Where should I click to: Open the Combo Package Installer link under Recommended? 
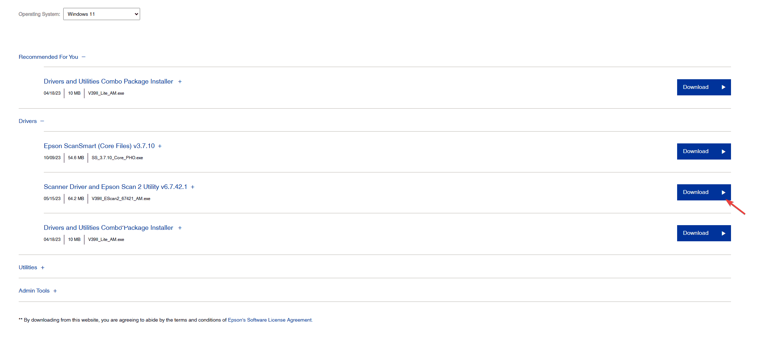coord(108,81)
